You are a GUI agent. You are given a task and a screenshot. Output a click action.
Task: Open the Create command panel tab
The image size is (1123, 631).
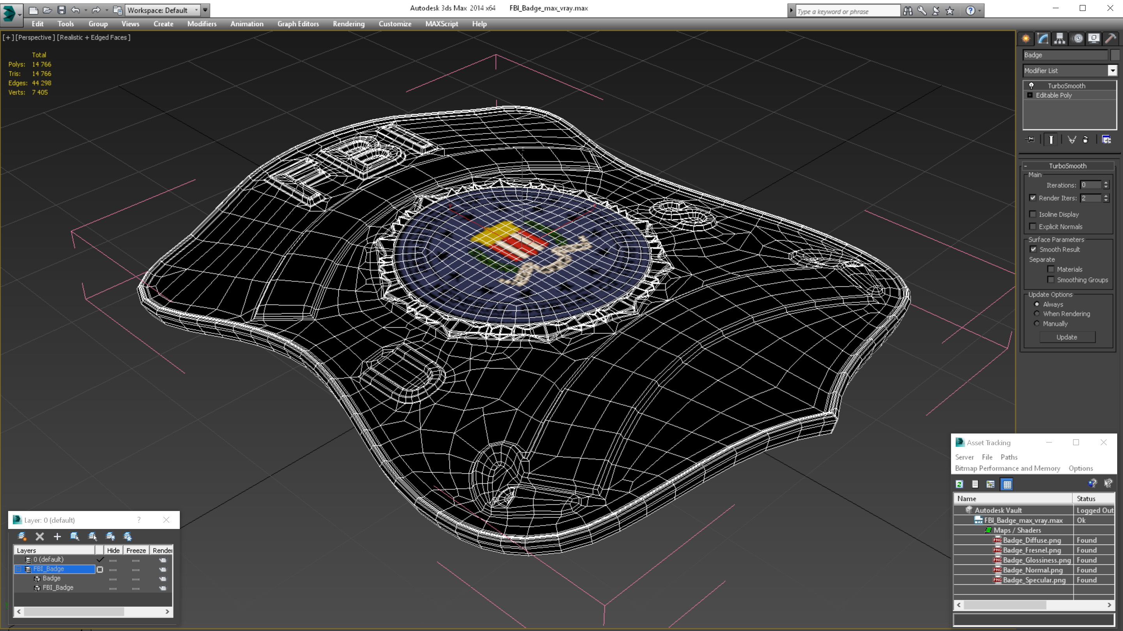pos(1026,39)
